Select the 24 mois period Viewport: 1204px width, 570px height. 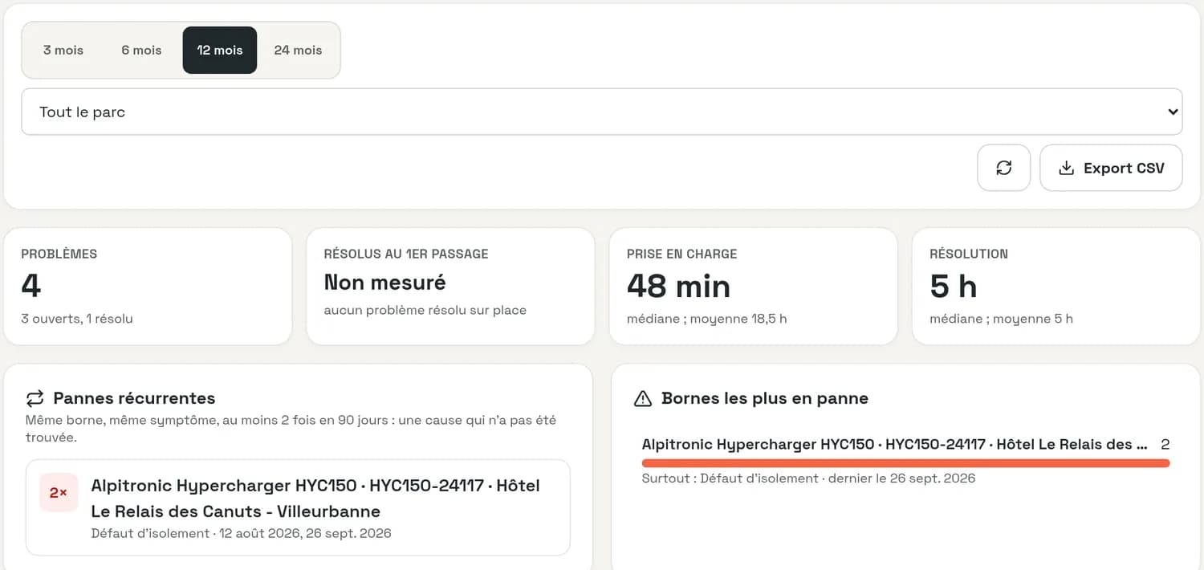pyautogui.click(x=298, y=50)
